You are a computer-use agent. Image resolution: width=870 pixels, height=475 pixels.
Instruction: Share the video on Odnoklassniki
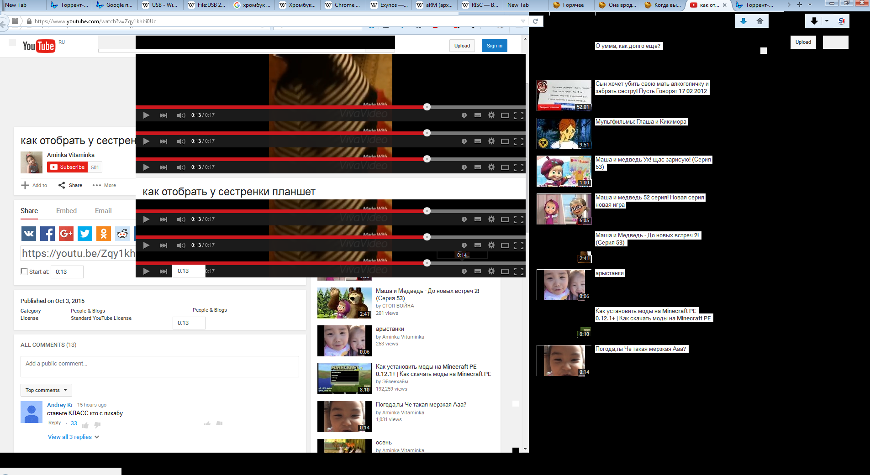[x=104, y=234]
